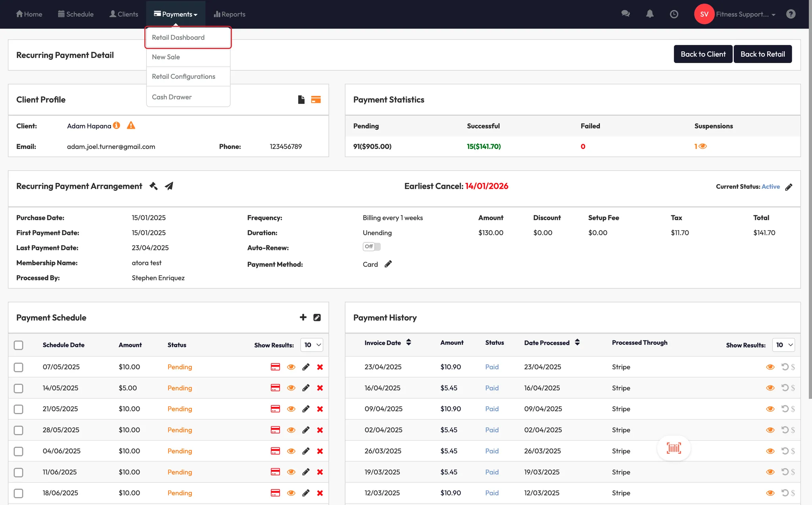Viewport: 812px width, 505px height.
Task: Click the Back to Client button
Action: [x=703, y=54]
